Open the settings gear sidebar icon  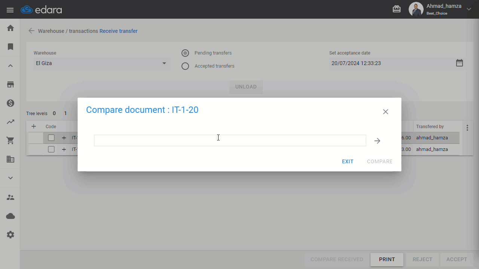[x=10, y=235]
